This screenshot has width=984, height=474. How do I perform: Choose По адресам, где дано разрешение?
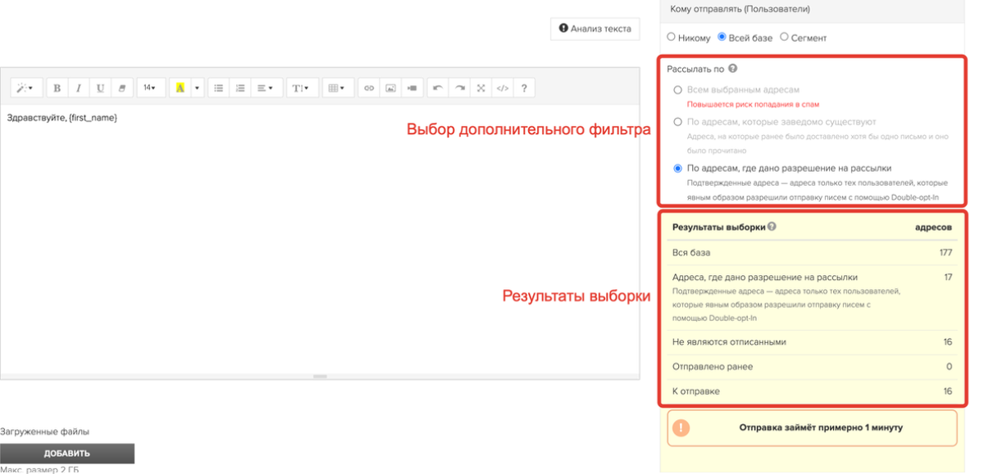(677, 168)
